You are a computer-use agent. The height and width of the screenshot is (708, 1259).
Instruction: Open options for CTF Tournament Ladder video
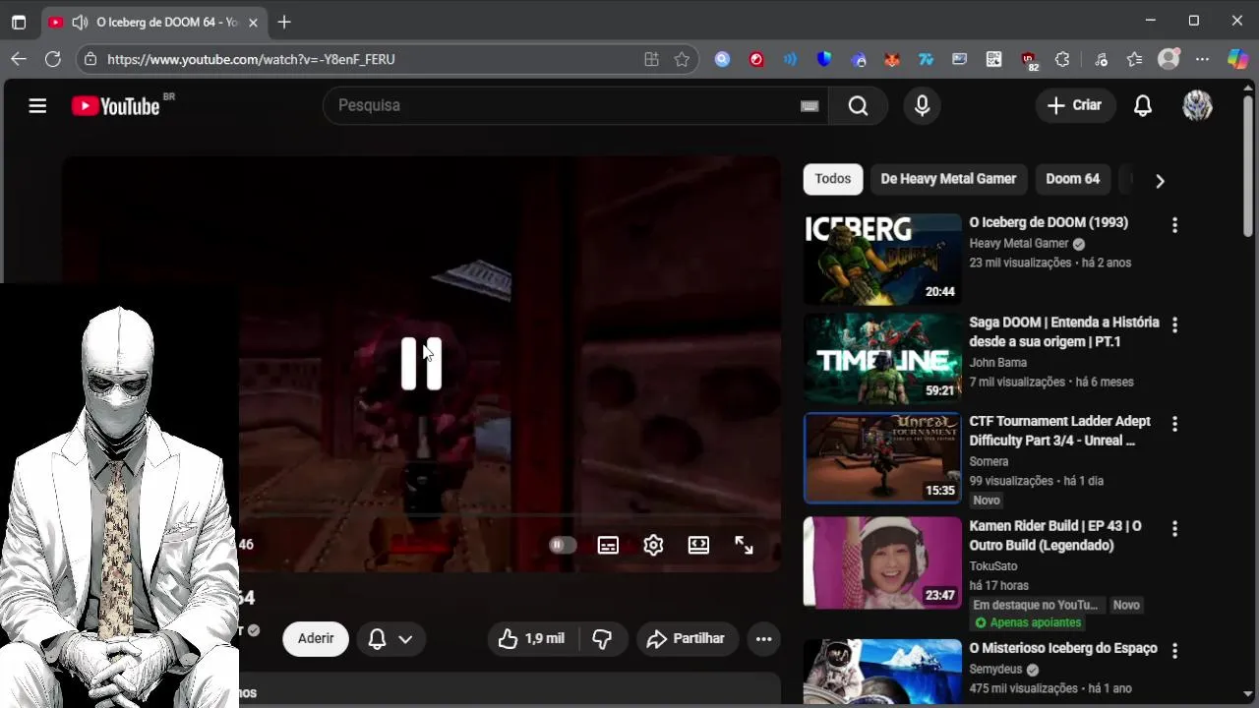(x=1174, y=424)
